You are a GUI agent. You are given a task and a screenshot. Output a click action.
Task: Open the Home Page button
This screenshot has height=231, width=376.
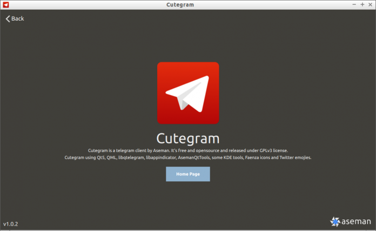coord(188,174)
